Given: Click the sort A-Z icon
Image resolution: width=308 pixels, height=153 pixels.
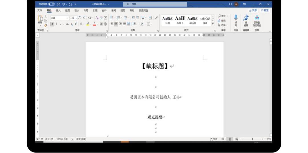Looking at the screenshot, I should [x=151, y=18].
